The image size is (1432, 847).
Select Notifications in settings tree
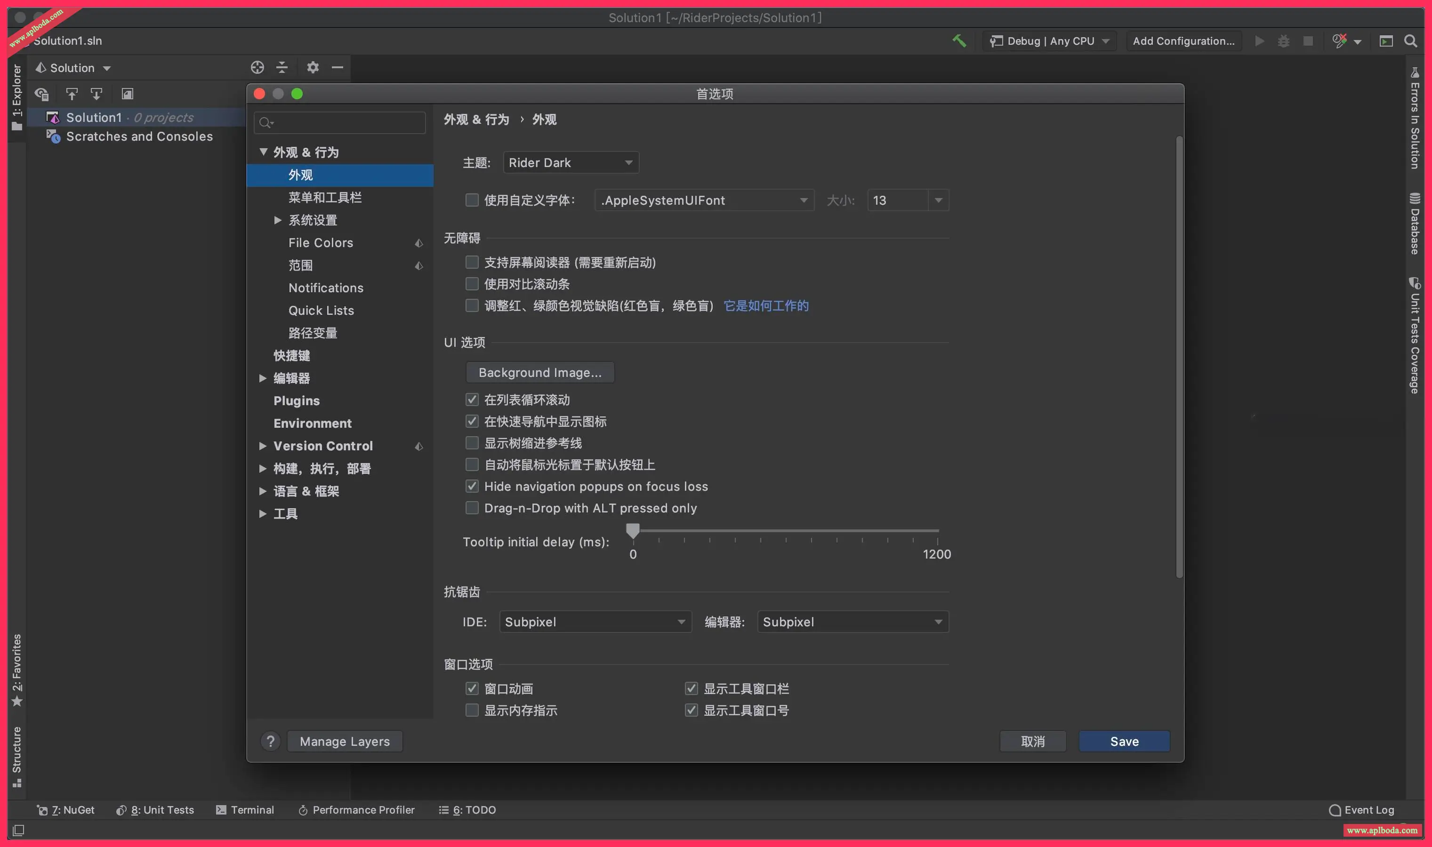click(x=325, y=288)
